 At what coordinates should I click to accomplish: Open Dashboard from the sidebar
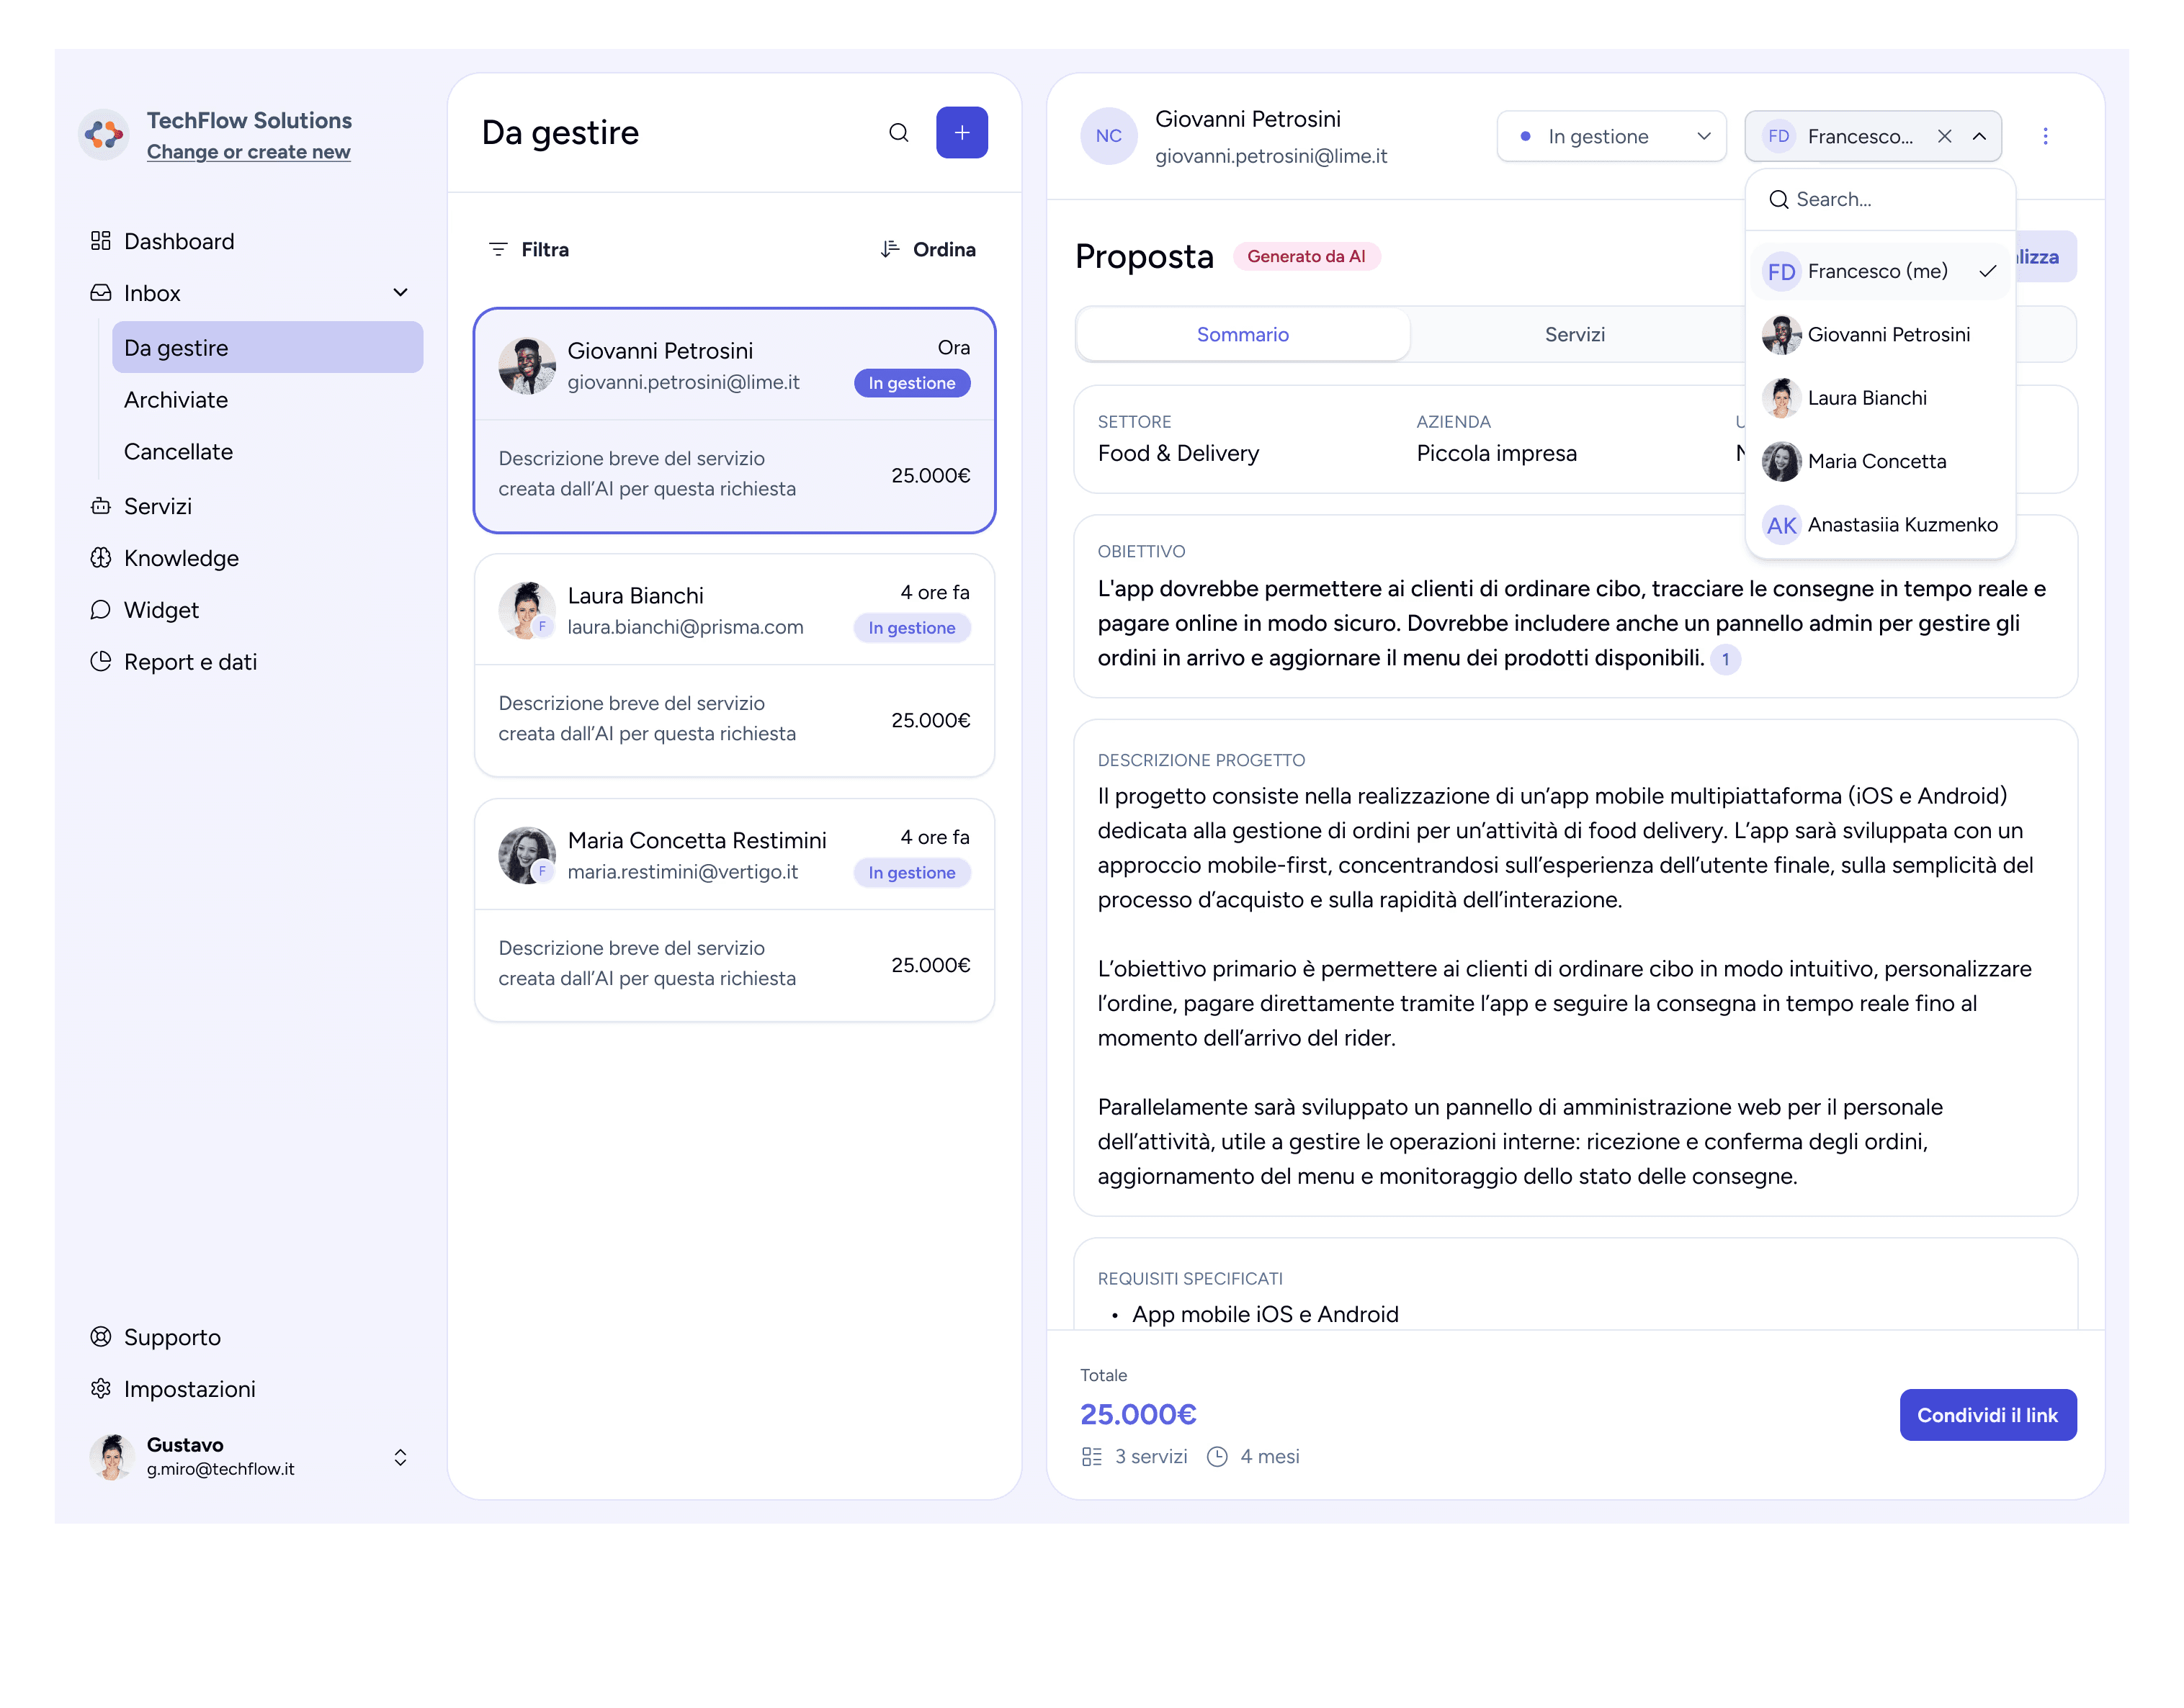[x=178, y=241]
